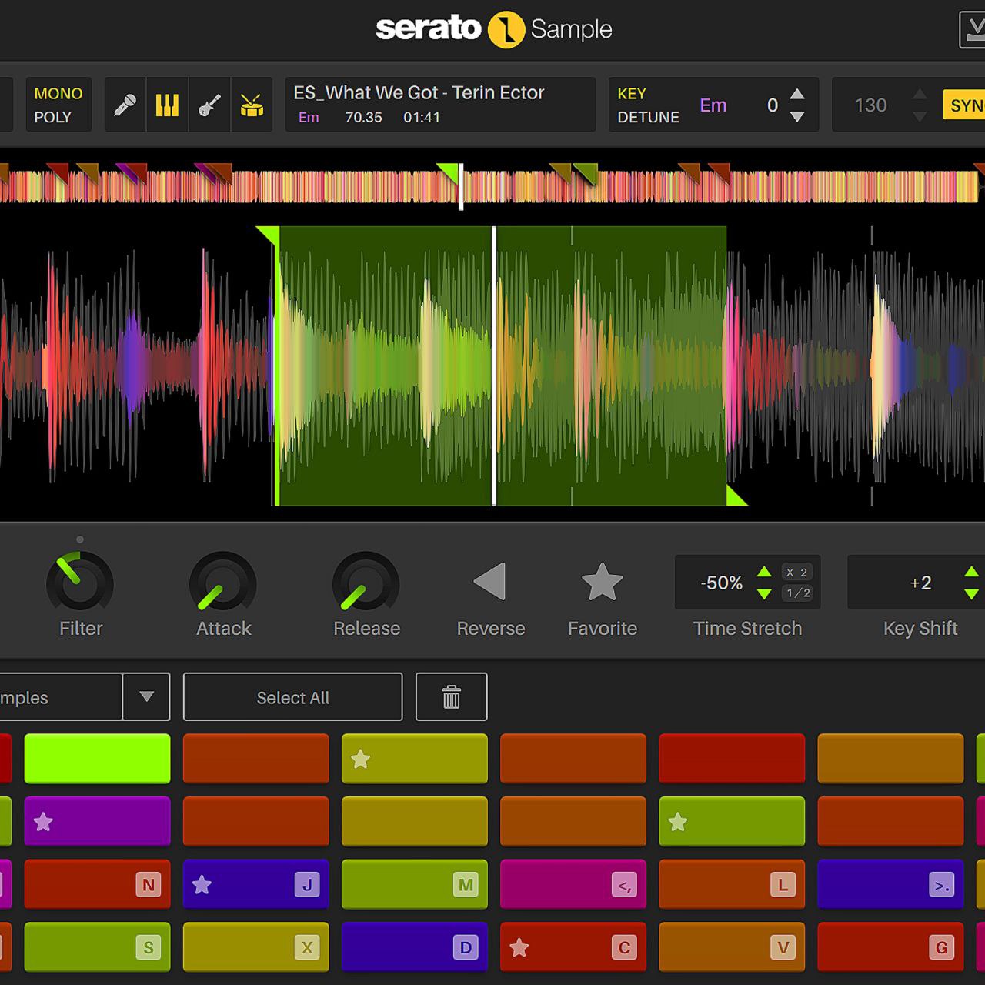This screenshot has height=985, width=985.
Task: Click star on the purple pad
Action: [x=43, y=822]
